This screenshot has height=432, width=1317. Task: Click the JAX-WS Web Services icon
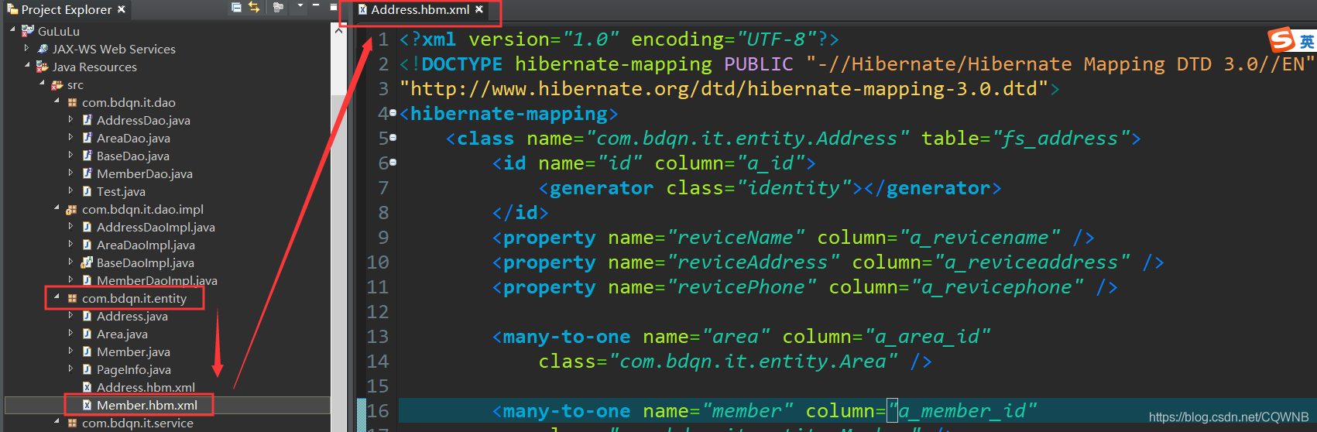point(43,49)
